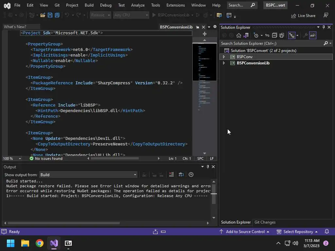
Task: Click Show All Files icon
Action: coord(281,35)
